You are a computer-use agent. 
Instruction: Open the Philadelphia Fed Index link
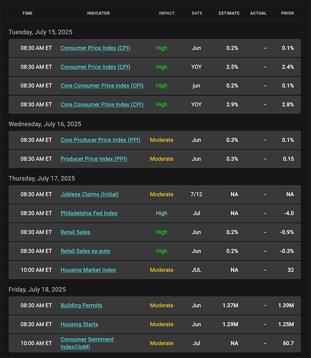coord(89,213)
